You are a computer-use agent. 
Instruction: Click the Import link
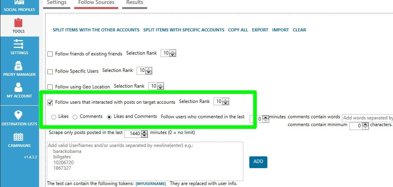tap(280, 30)
